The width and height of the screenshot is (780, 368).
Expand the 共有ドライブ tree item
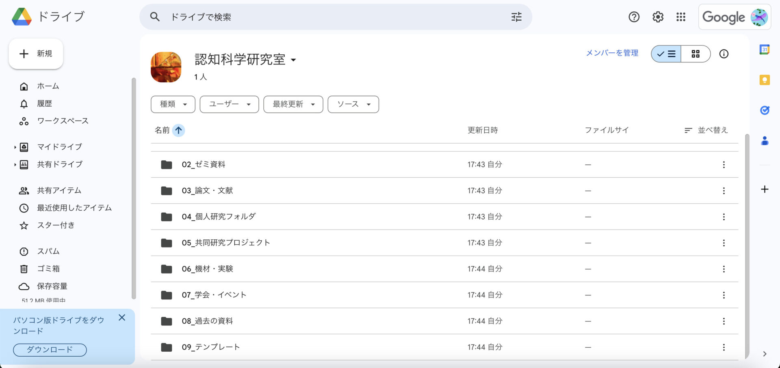point(15,164)
